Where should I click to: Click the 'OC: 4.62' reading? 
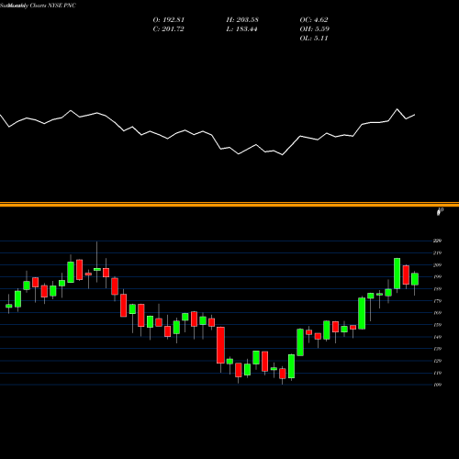coord(314,20)
